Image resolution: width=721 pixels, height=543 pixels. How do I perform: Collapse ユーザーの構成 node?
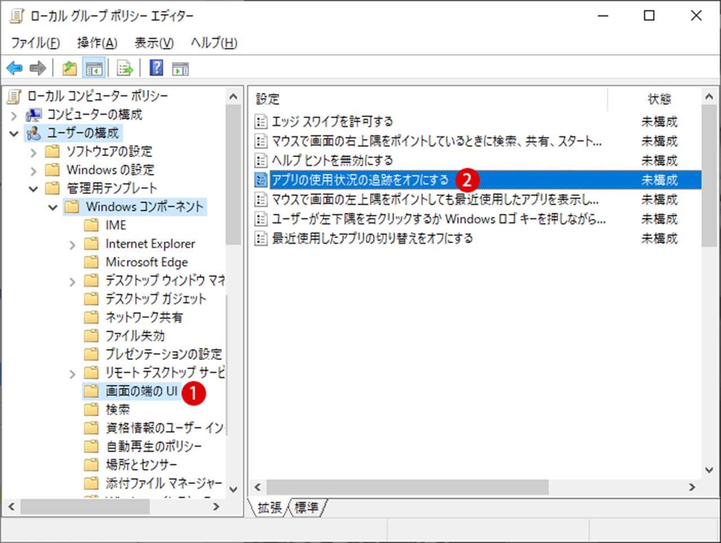coord(14,134)
